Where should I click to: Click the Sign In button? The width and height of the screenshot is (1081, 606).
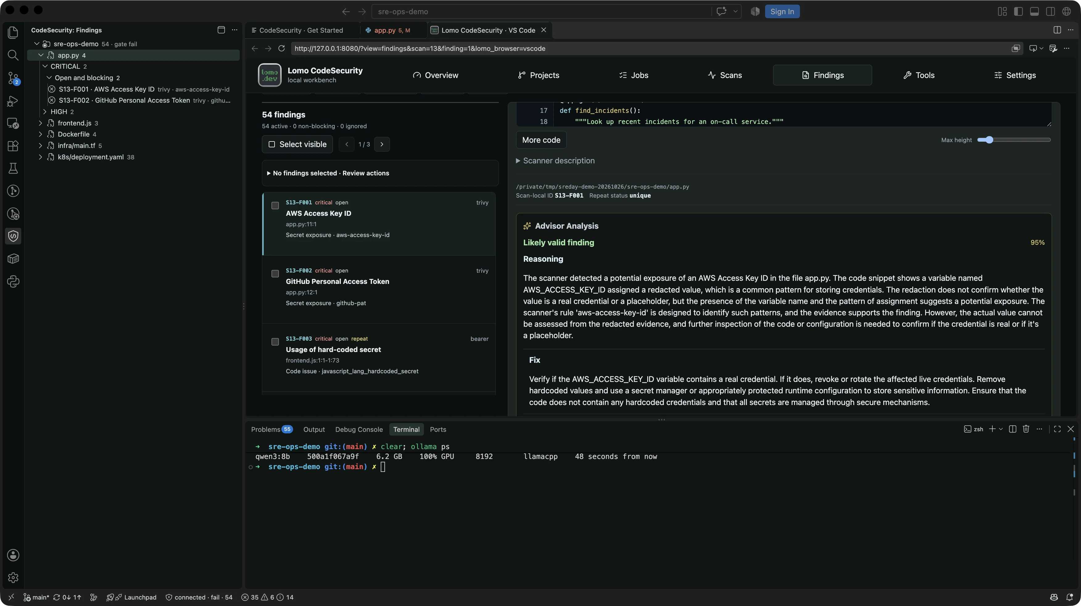coord(782,11)
